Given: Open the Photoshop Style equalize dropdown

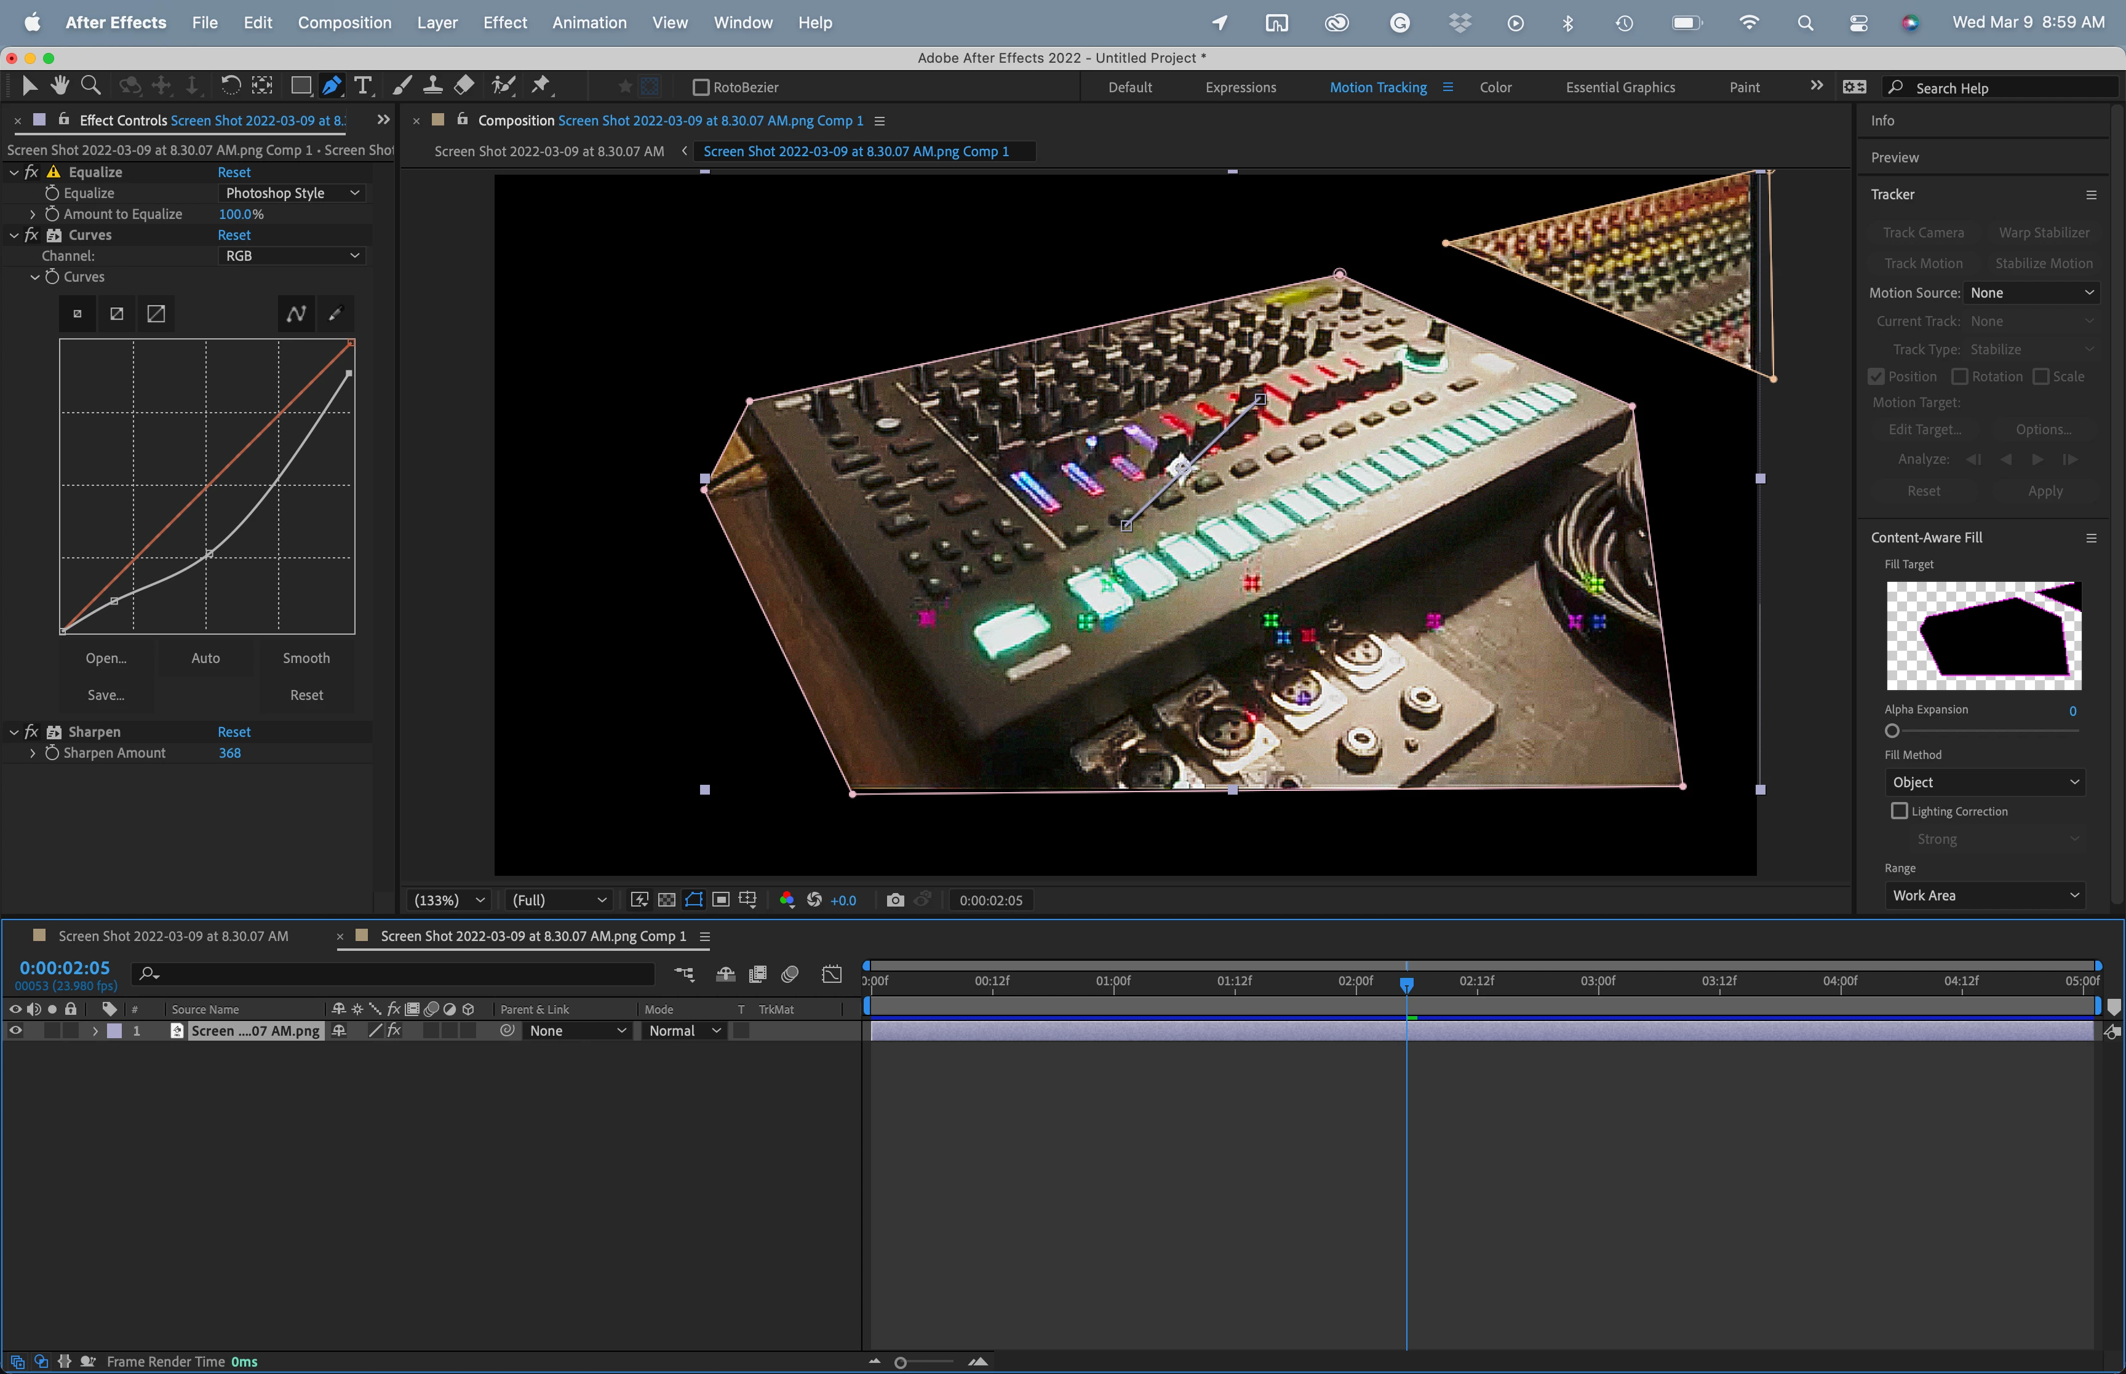Looking at the screenshot, I should pos(292,194).
